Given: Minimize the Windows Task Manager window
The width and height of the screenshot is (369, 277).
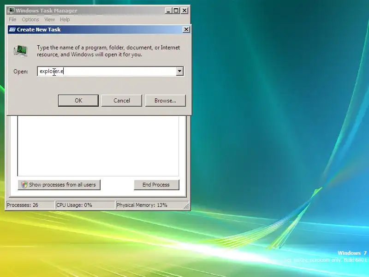Looking at the screenshot, I should 168,11.
